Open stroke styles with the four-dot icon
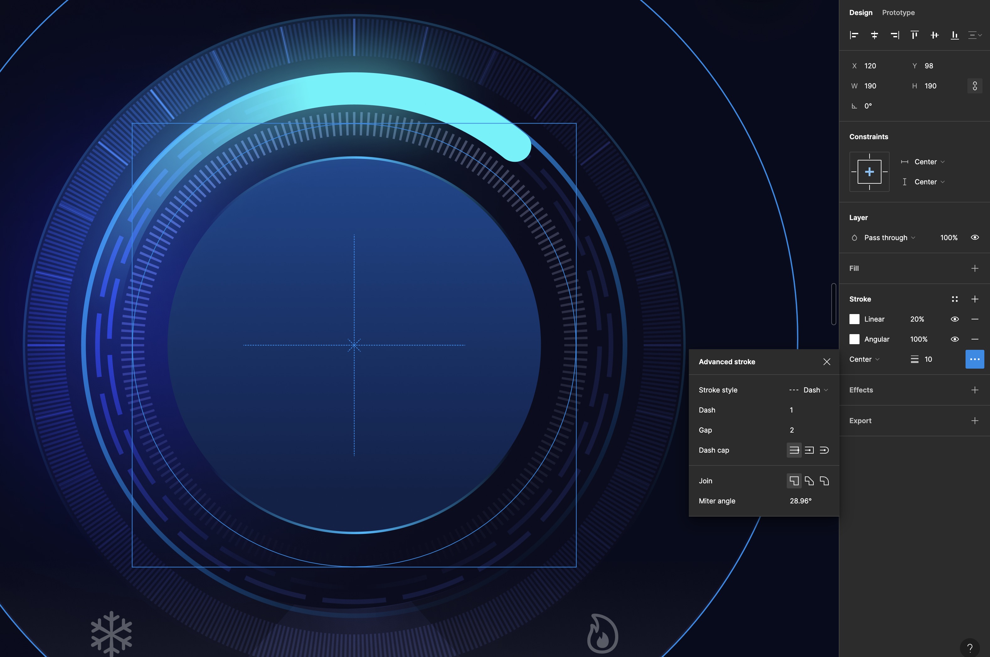 (955, 299)
